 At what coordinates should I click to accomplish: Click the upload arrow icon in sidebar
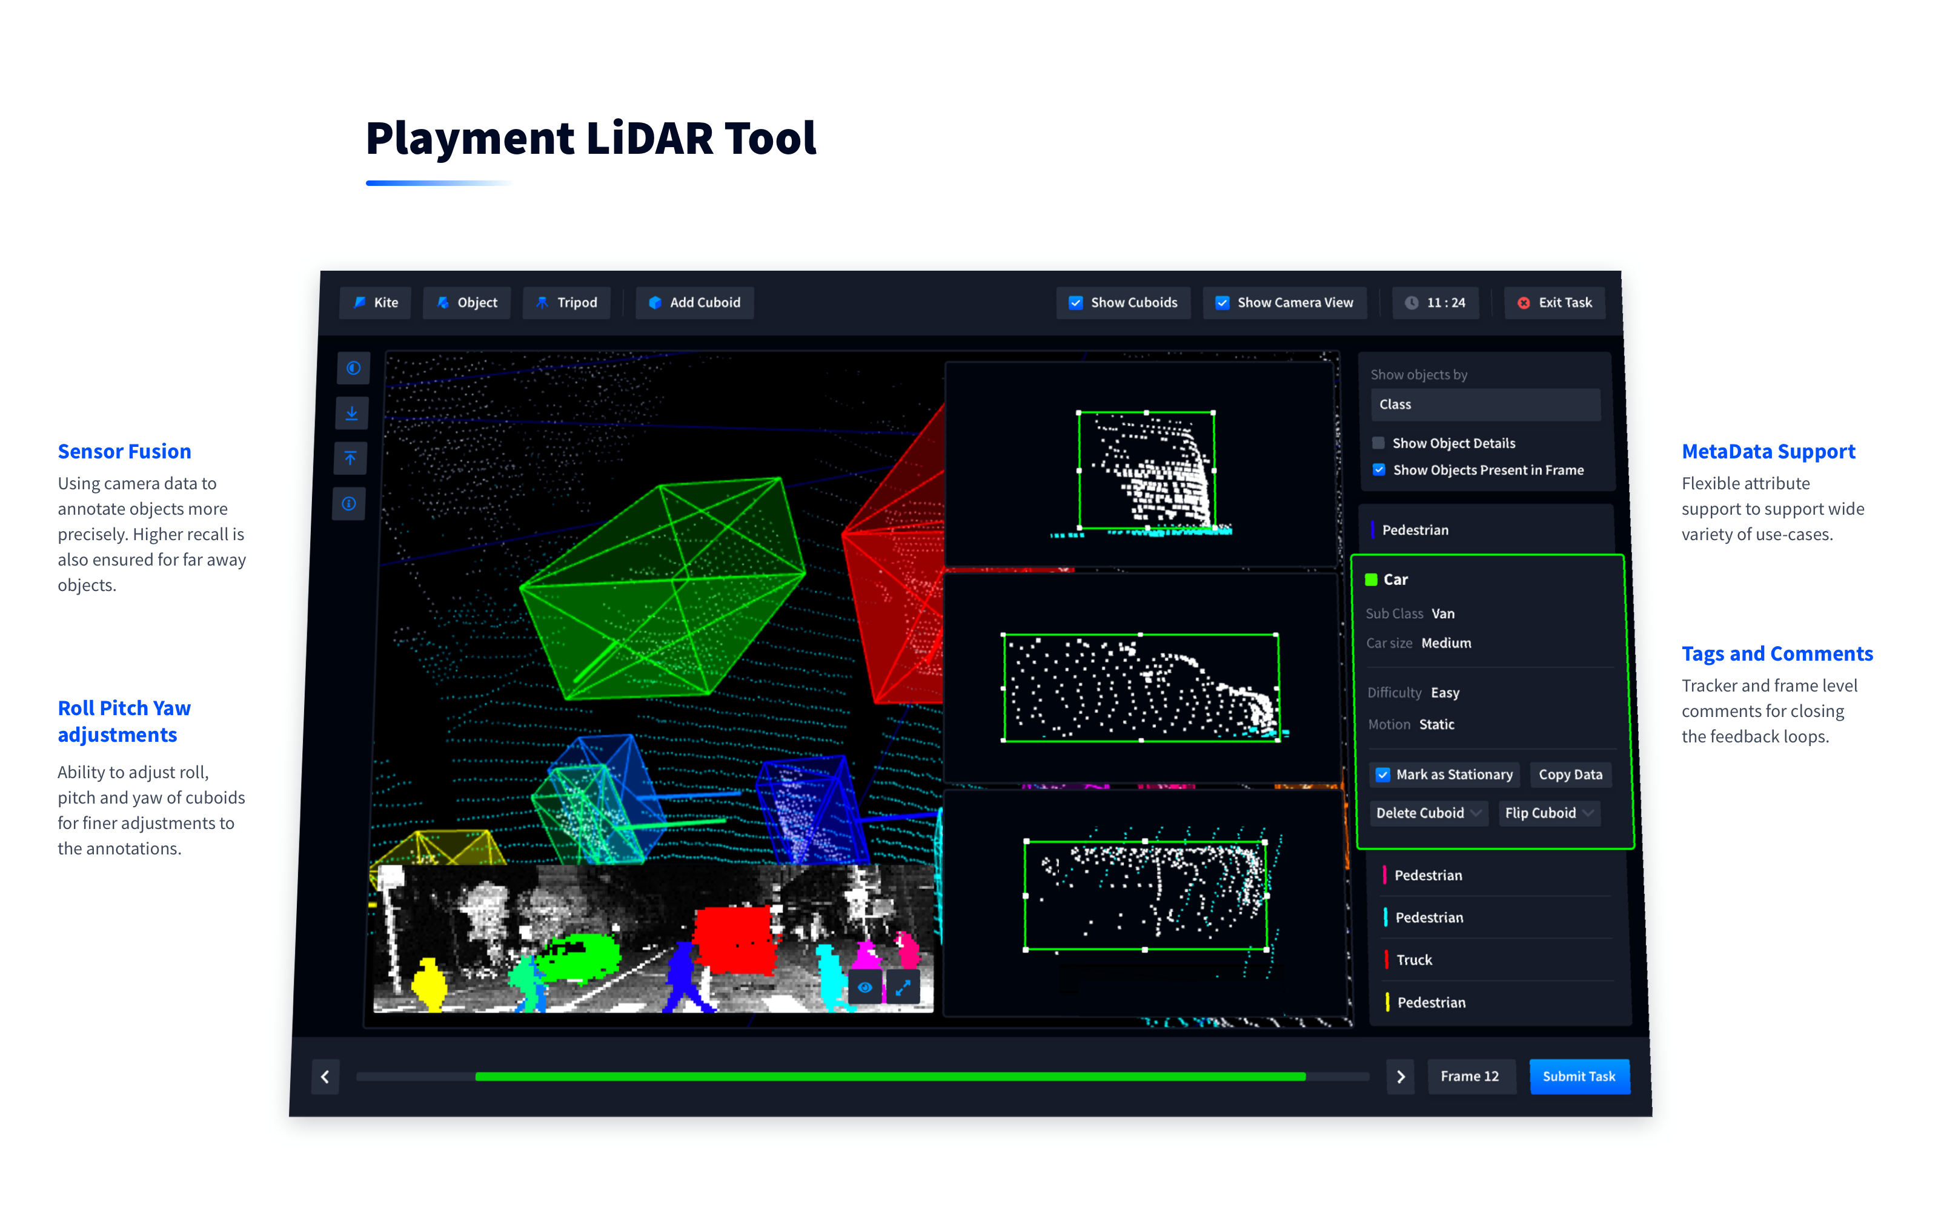pos(351,458)
